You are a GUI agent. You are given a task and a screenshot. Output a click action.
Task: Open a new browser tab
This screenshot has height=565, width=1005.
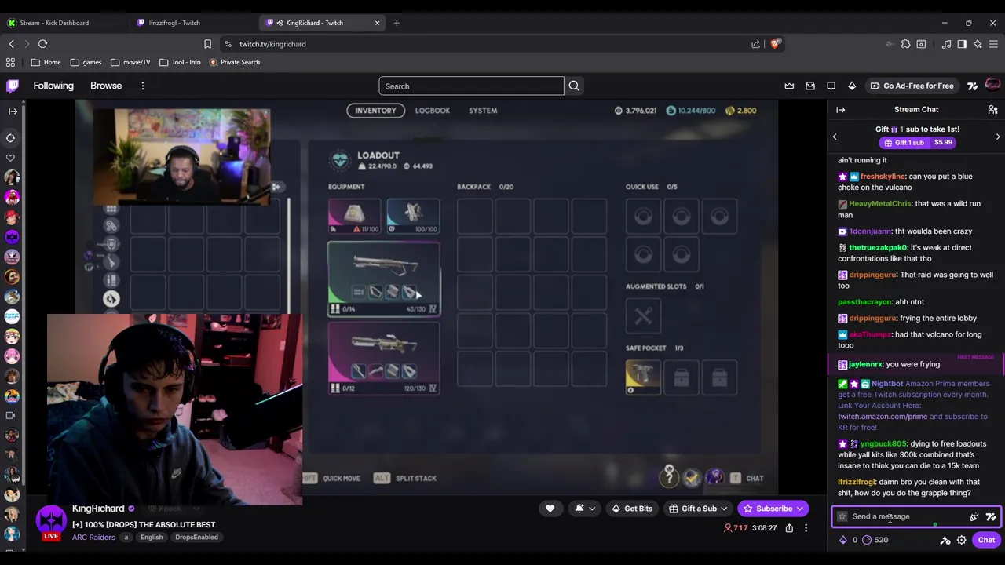pos(397,23)
